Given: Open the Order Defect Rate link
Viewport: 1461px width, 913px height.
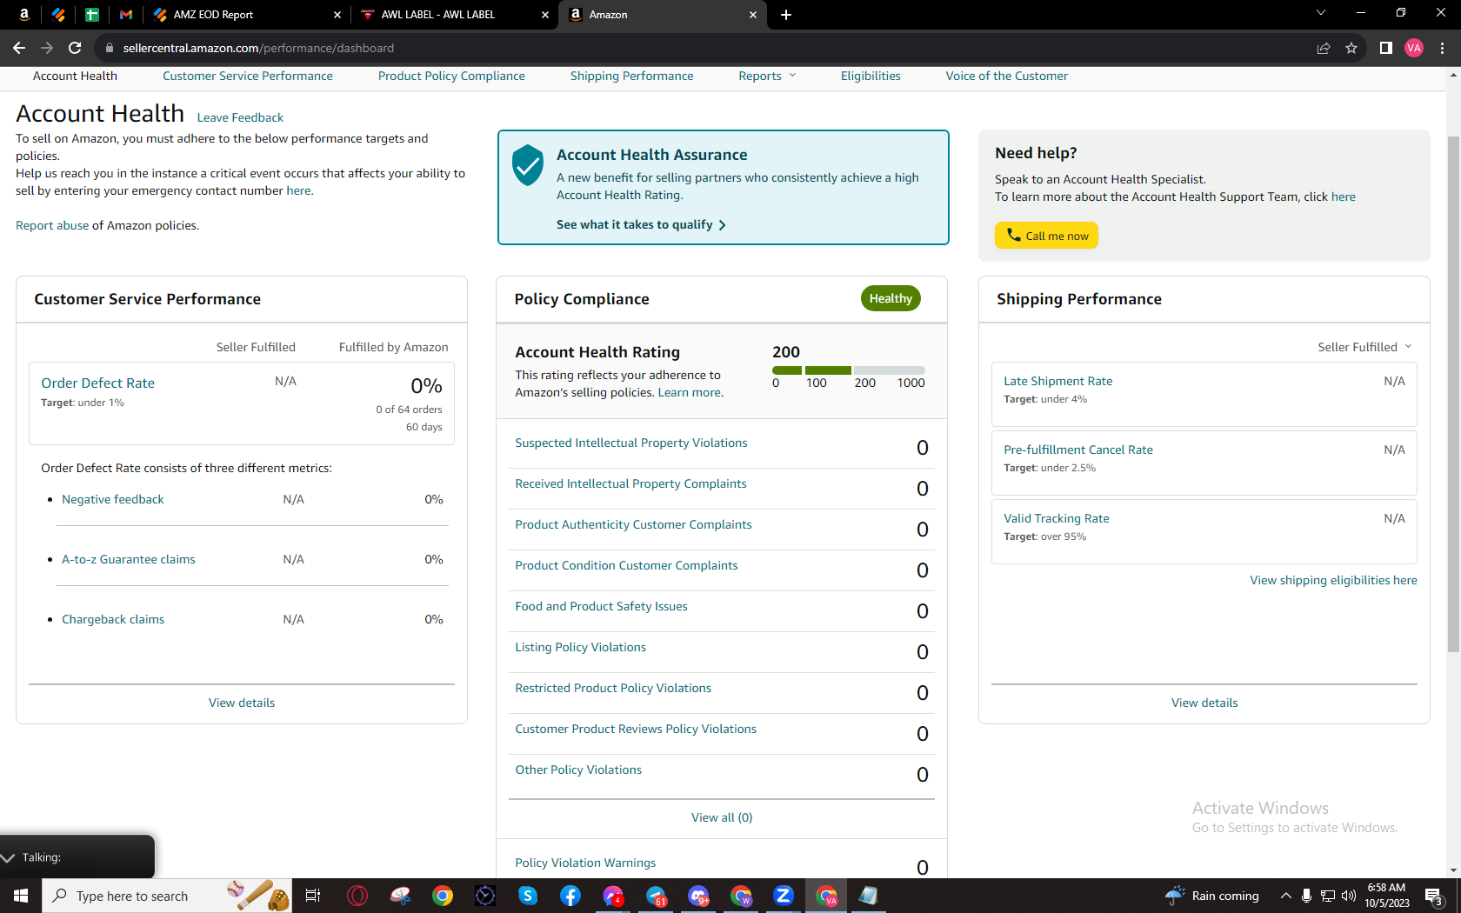Looking at the screenshot, I should 97,383.
